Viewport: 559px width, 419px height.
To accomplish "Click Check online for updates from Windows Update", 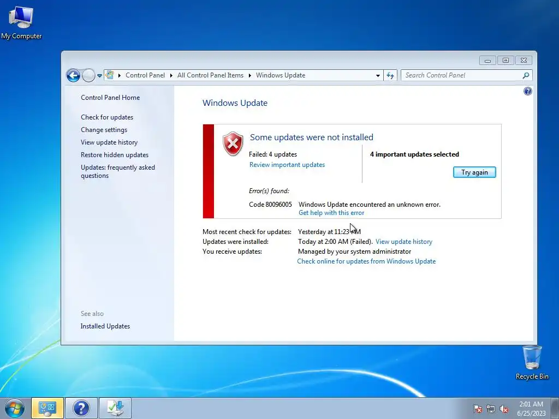I will (x=366, y=261).
